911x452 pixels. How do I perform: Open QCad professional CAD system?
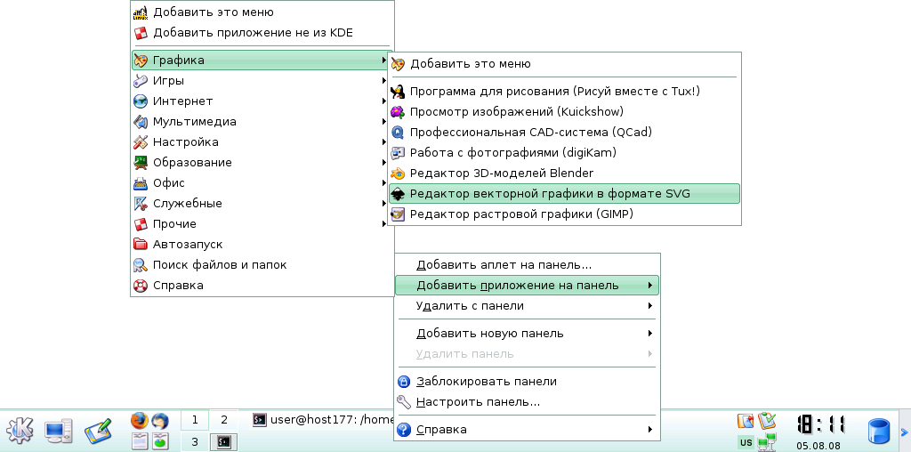pyautogui.click(x=530, y=132)
